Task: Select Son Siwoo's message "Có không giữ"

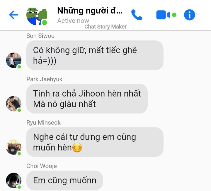Action: [95, 55]
